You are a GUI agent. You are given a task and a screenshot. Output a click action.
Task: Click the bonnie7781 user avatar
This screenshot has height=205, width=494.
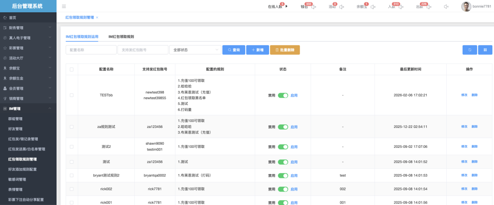tap(466, 6)
